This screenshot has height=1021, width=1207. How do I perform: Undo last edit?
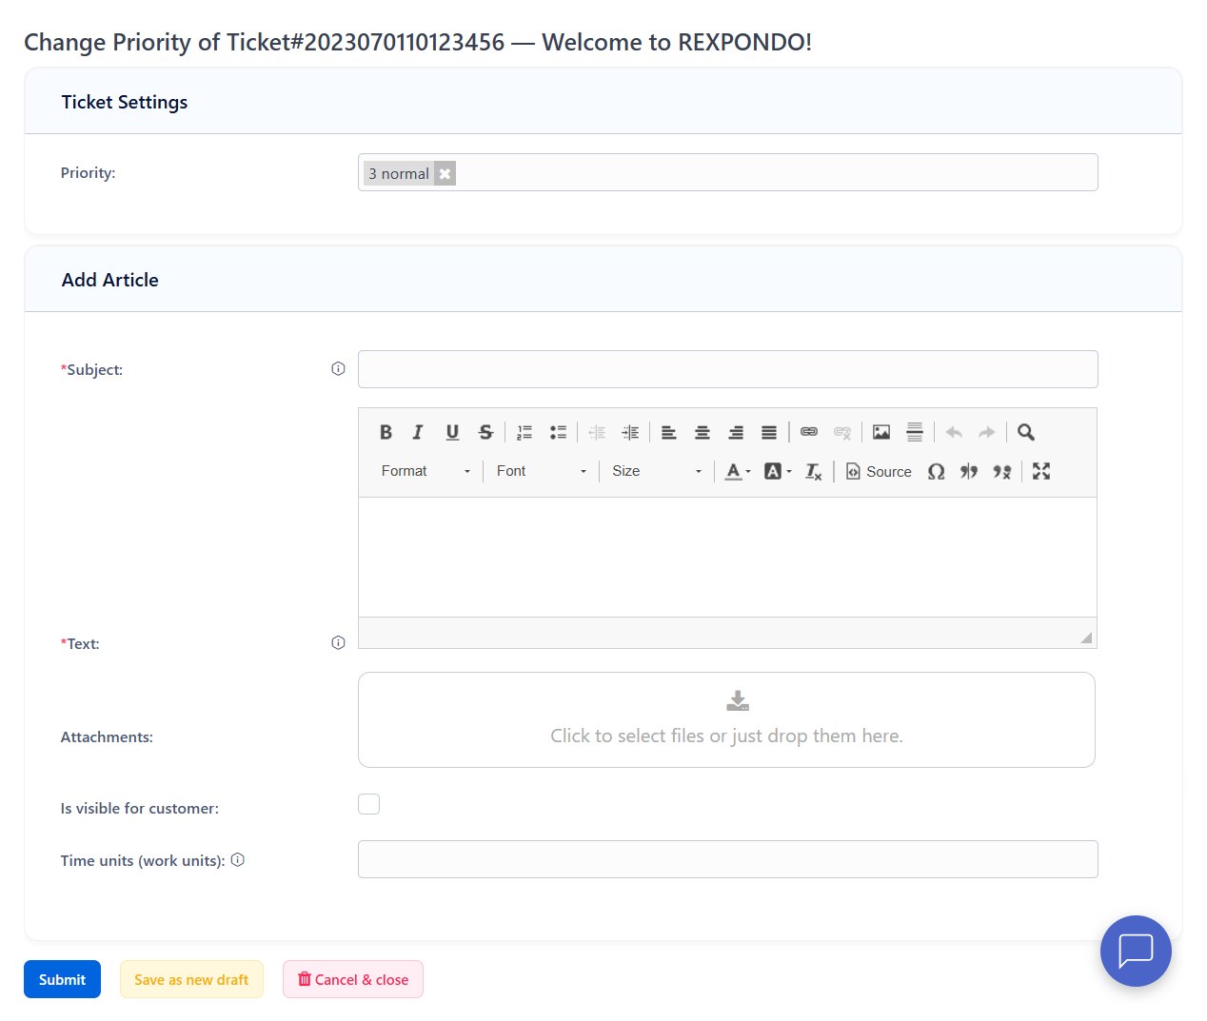(x=954, y=432)
